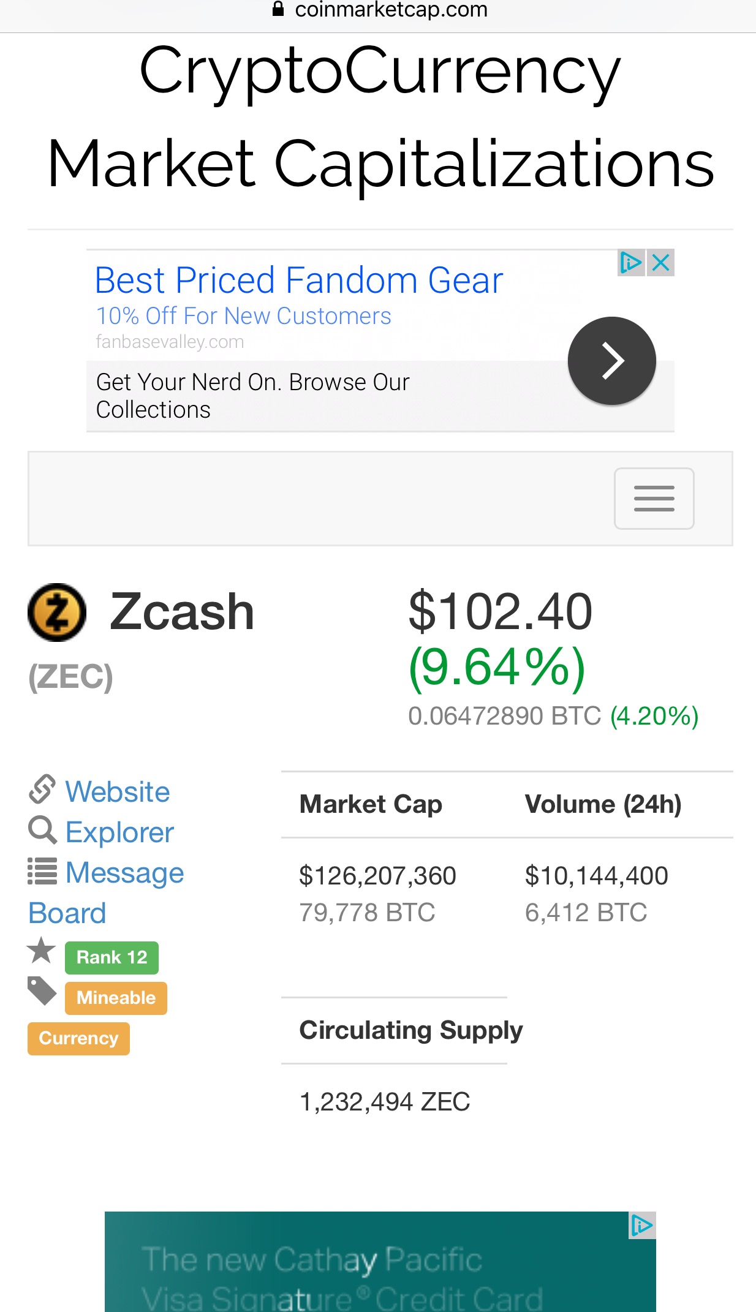
Task: Open the Zcash Website link
Action: click(x=118, y=791)
